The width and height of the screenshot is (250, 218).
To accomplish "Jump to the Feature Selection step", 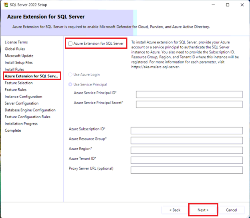I will tap(19, 83).
